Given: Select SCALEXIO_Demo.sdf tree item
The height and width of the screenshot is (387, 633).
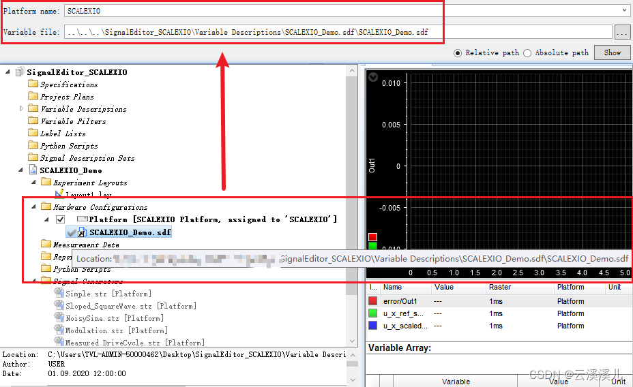Looking at the screenshot, I should [x=130, y=232].
